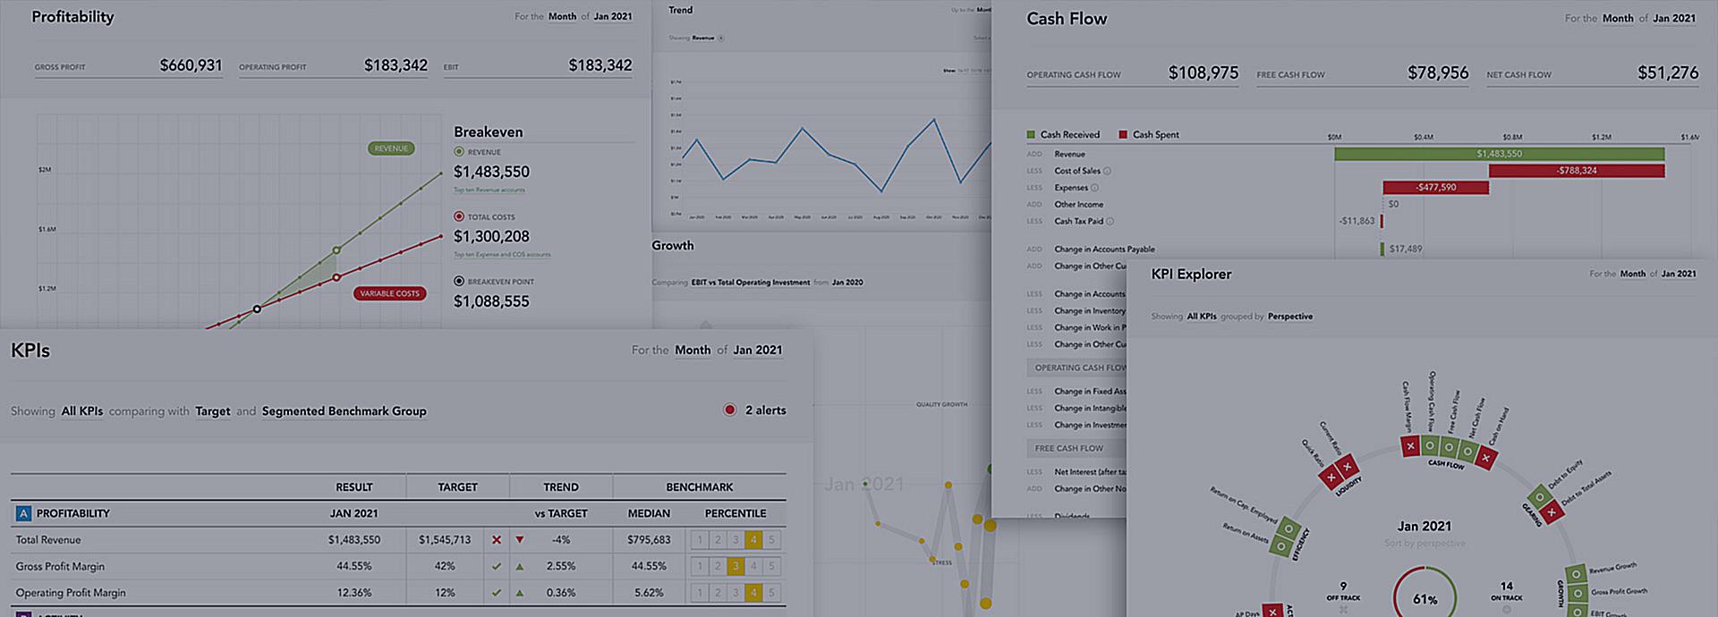Click percentile 4 box for Operating Profit Margin
The width and height of the screenshot is (1718, 617).
(753, 592)
